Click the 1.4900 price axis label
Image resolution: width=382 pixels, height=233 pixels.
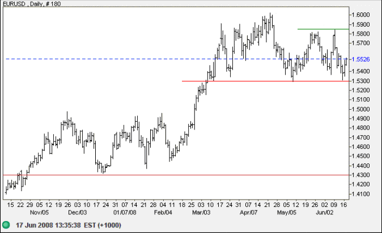click(360, 118)
